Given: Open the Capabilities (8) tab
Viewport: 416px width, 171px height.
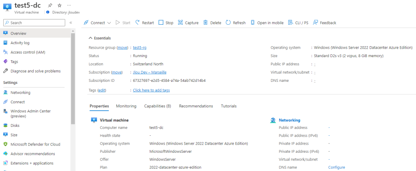Looking at the screenshot, I should click(158, 106).
